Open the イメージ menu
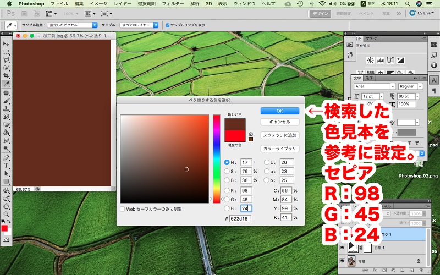The image size is (440, 275). point(98,4)
